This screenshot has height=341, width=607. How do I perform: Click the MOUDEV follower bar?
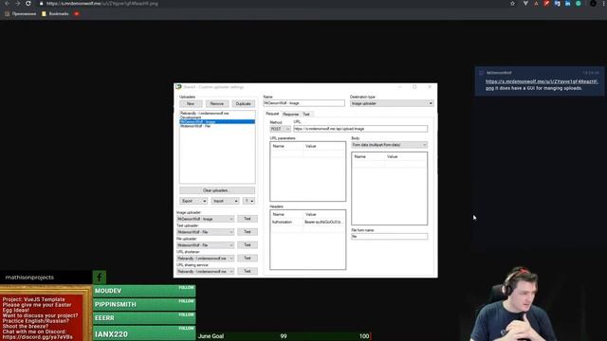point(144,291)
